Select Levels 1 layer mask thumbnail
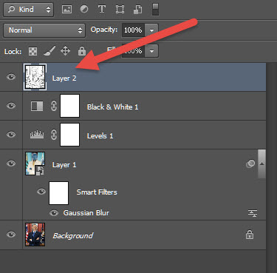277x273 pixels. pyautogui.click(x=70, y=135)
